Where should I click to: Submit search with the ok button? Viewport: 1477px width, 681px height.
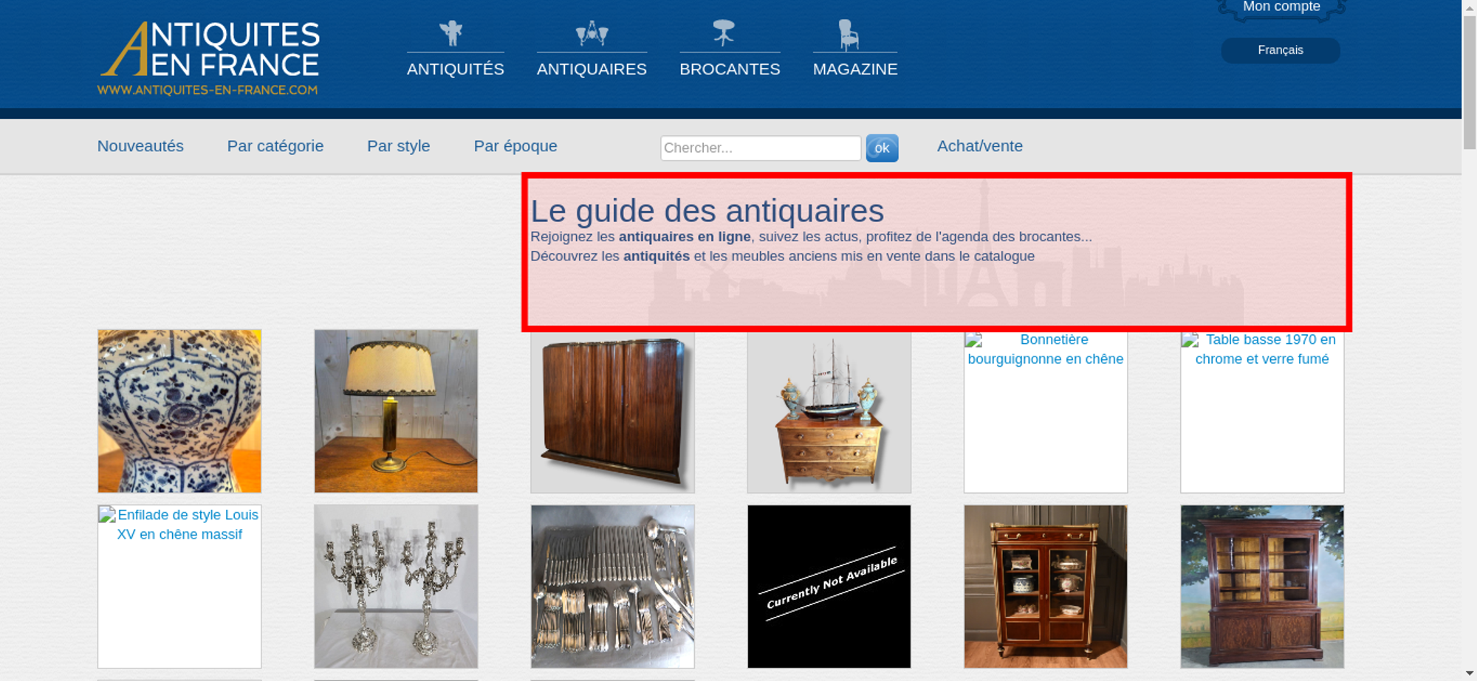882,148
